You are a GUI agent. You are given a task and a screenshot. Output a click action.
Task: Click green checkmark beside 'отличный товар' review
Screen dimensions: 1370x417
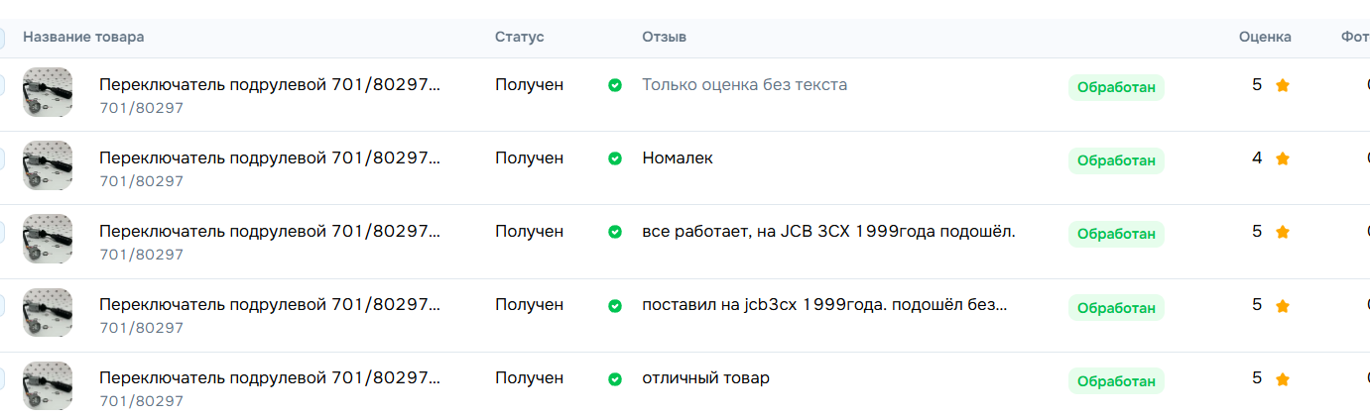point(615,378)
